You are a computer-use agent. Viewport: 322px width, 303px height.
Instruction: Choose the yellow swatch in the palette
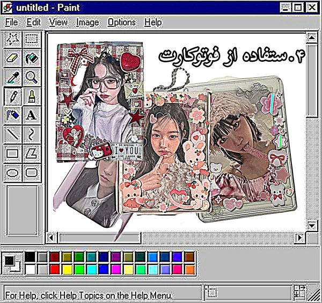click(x=67, y=268)
